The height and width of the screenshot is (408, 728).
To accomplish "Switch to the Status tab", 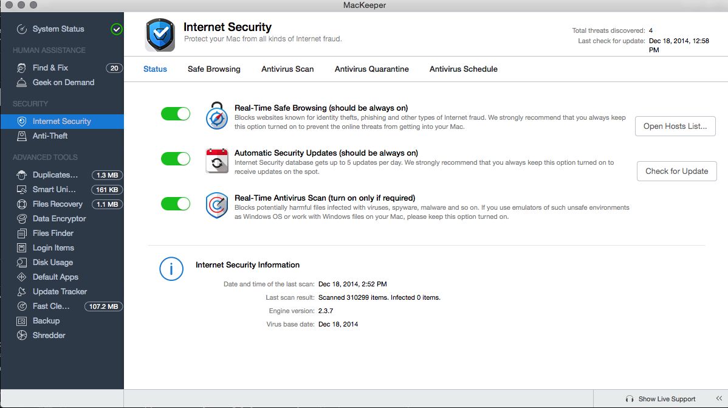I will click(155, 69).
